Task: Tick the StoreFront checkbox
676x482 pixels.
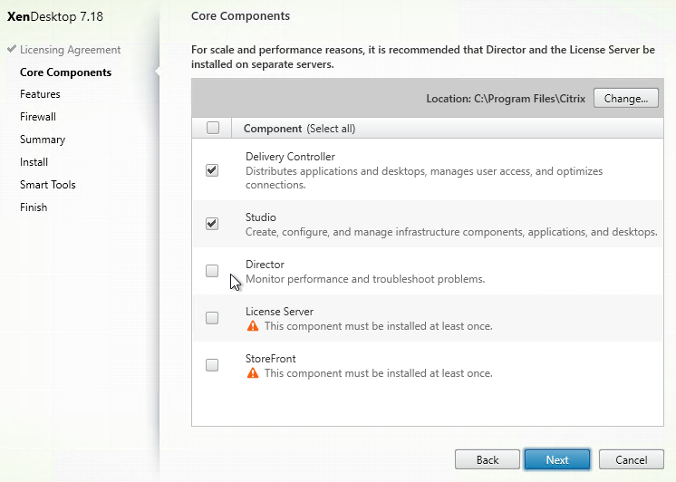Action: (212, 365)
